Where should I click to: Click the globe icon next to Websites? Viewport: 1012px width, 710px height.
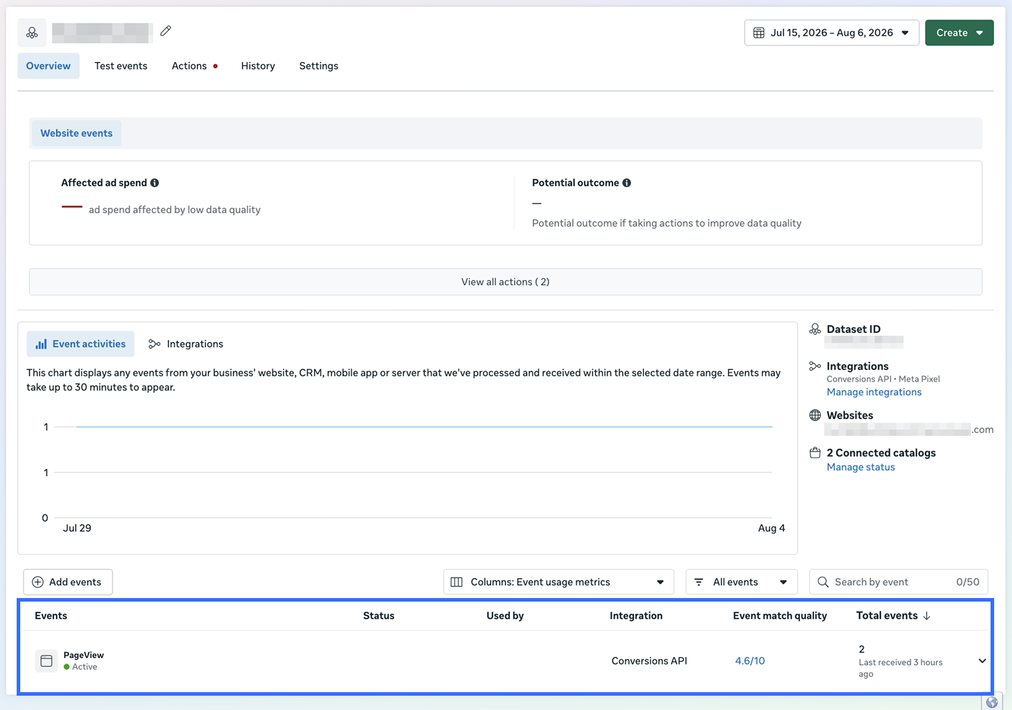coord(815,415)
